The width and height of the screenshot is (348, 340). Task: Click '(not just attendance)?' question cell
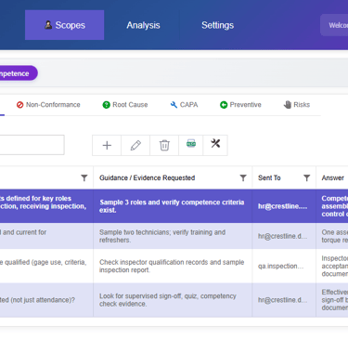(x=46, y=300)
